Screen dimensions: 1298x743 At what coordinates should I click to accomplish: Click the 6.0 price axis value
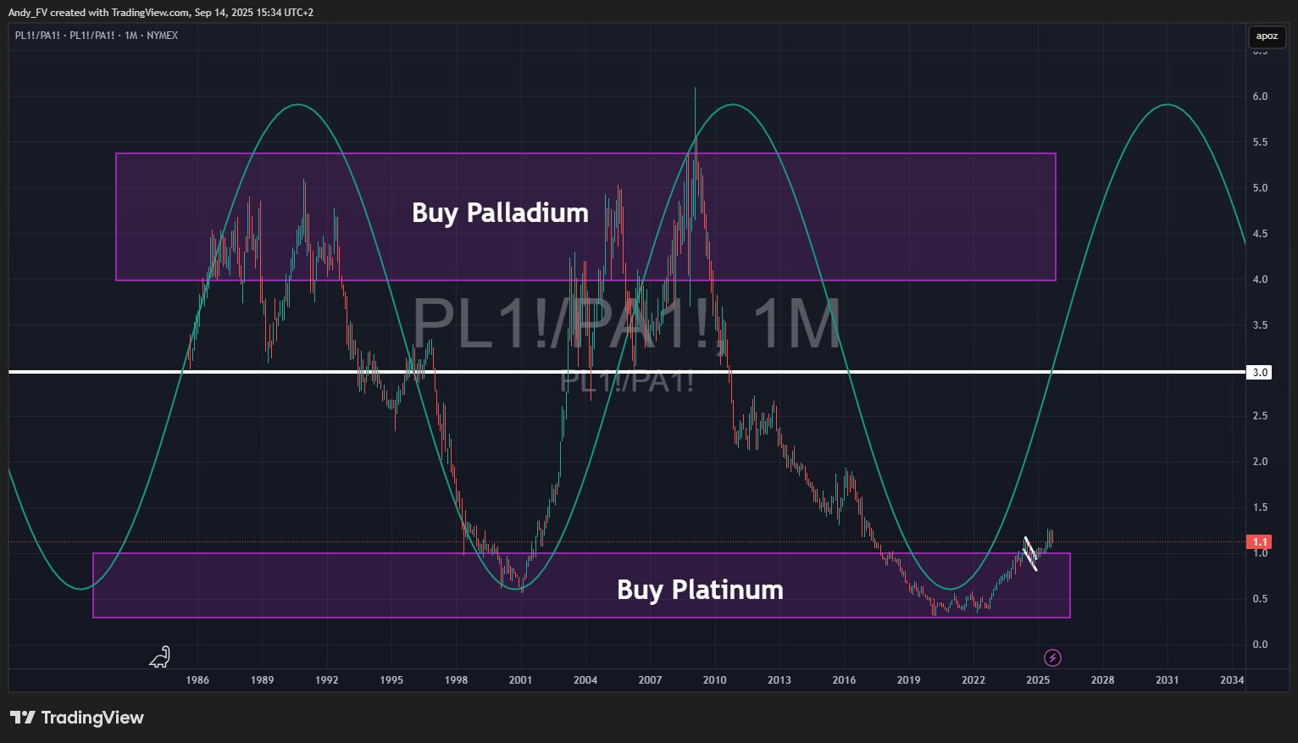pyautogui.click(x=1260, y=97)
